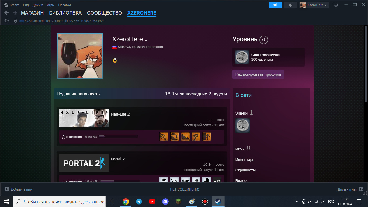This screenshot has height=207, width=368.
Task: Click the Редактировать профиль button
Action: (x=258, y=74)
